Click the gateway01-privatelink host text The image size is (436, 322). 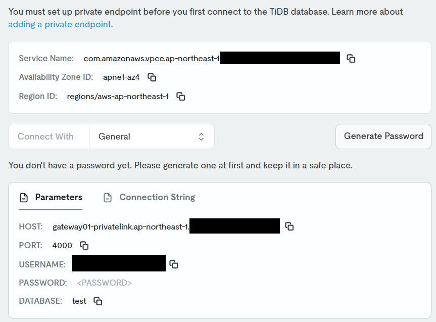[x=121, y=226]
